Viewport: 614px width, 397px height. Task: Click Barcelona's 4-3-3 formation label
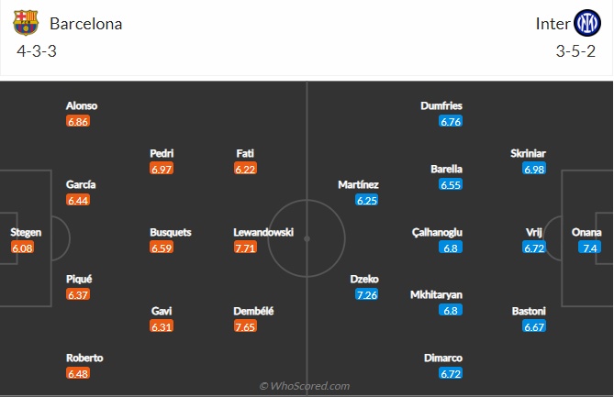click(37, 51)
